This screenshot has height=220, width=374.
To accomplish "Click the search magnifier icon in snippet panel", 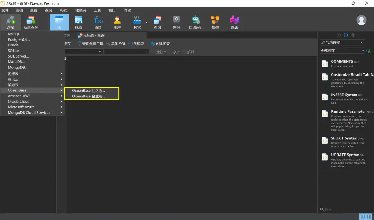I will [322, 209].
